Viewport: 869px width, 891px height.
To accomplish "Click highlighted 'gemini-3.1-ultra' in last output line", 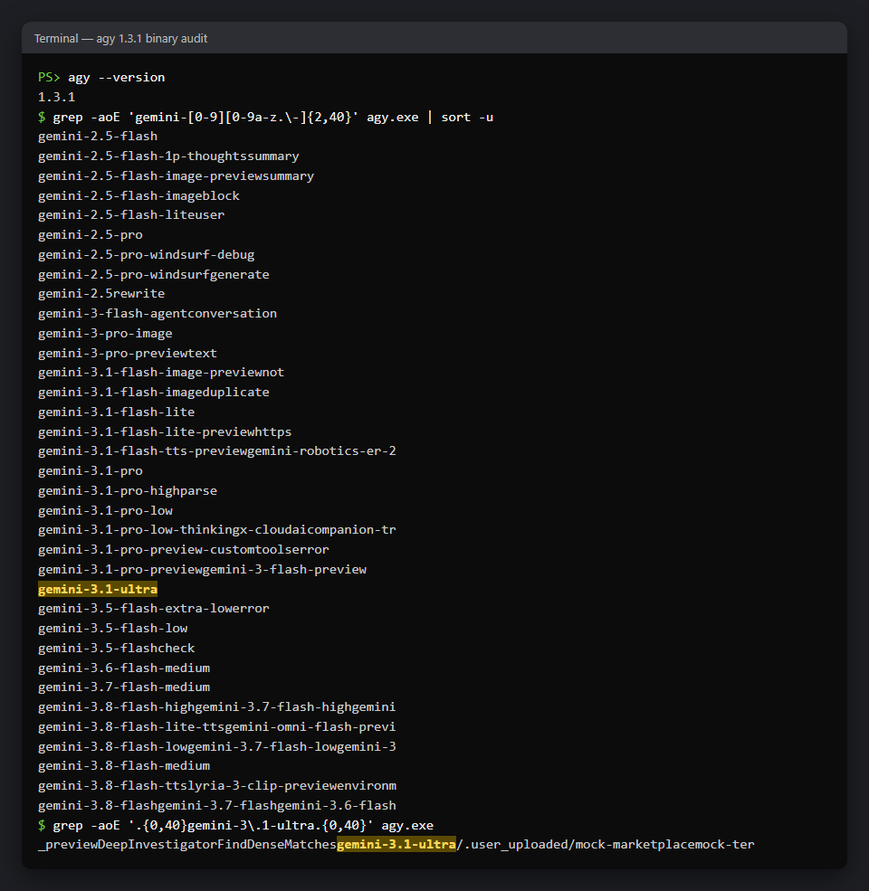I will point(396,845).
